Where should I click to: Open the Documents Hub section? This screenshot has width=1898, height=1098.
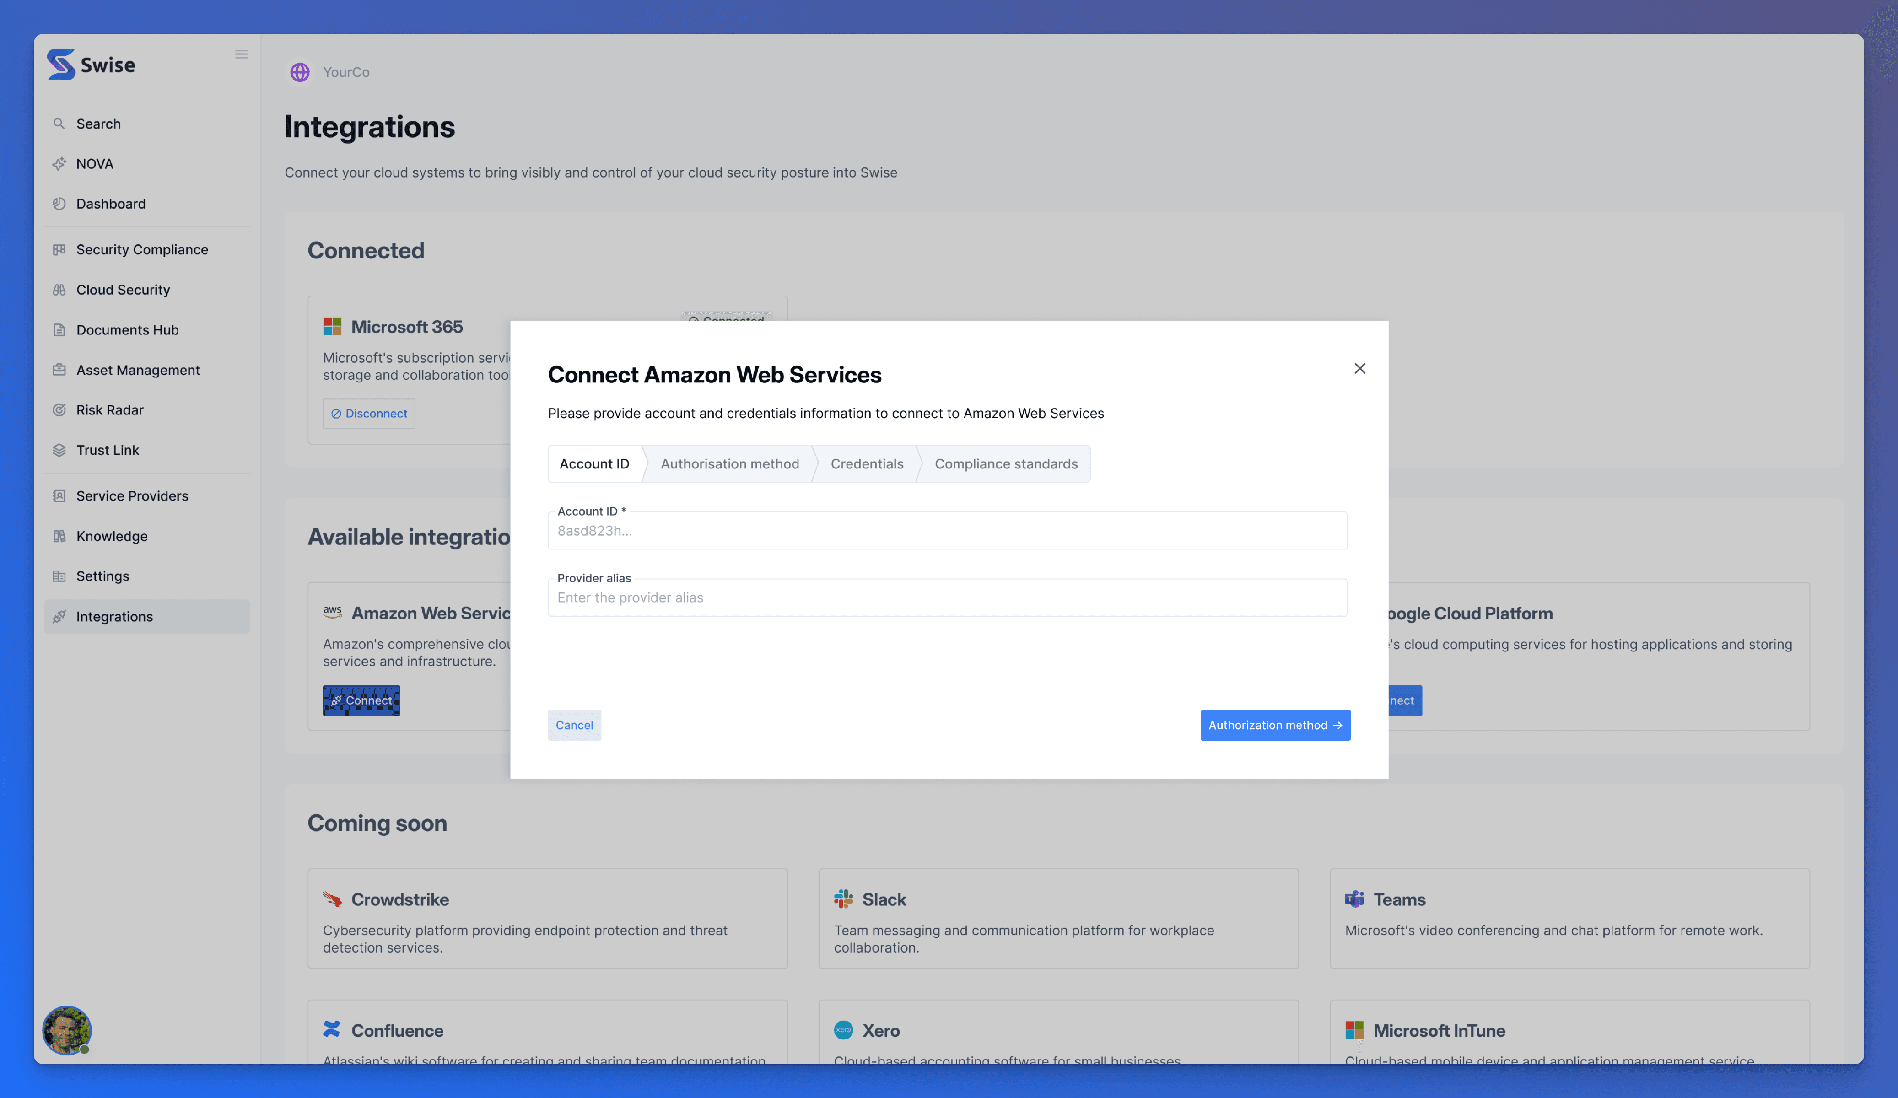pos(147,330)
